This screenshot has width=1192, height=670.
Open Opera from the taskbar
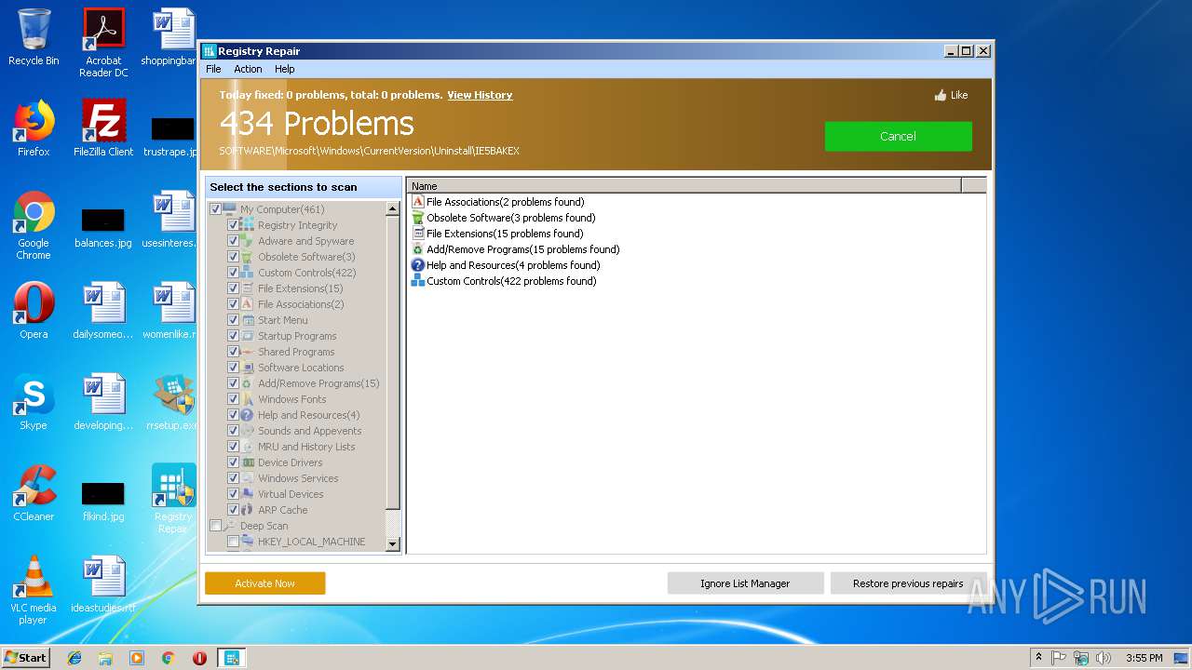coord(199,658)
